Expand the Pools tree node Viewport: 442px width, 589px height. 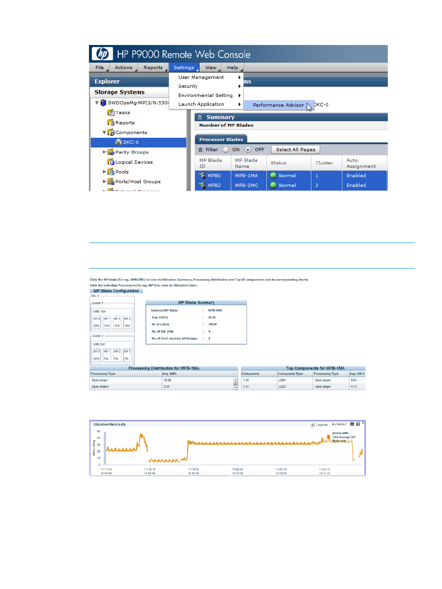coord(104,172)
